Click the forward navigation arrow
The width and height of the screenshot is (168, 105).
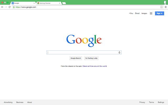[x=6, y=7]
